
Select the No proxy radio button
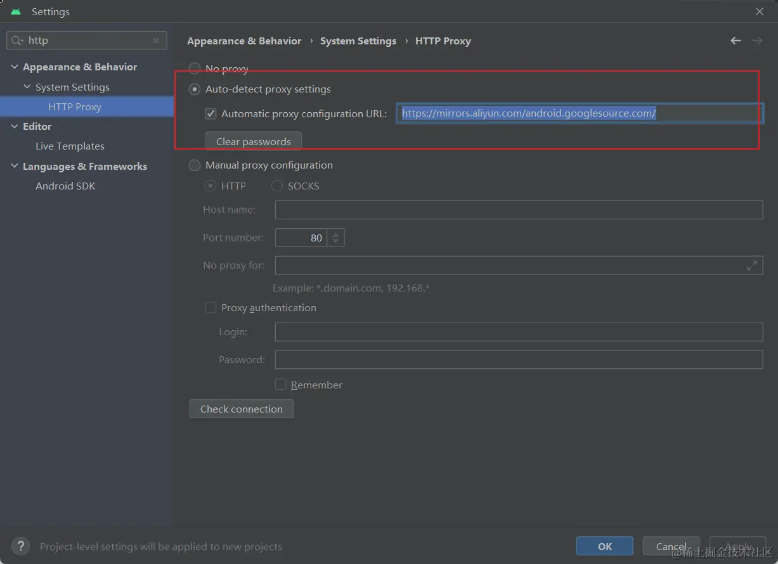195,68
